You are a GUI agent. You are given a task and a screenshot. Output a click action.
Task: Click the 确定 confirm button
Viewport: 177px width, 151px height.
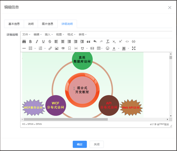[x=80, y=144]
